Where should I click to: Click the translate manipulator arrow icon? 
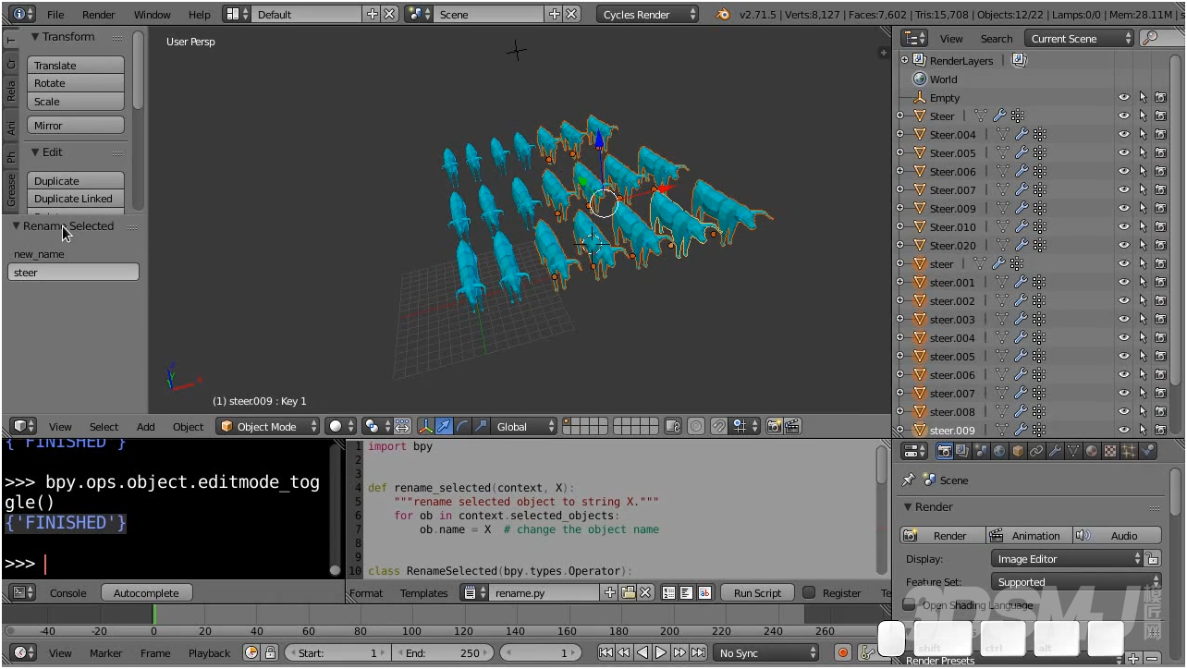[x=444, y=426]
